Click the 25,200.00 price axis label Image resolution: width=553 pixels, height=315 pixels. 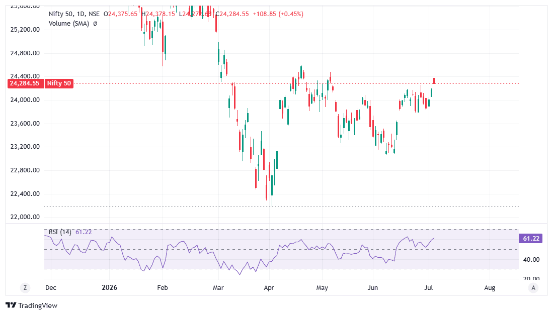pos(25,30)
